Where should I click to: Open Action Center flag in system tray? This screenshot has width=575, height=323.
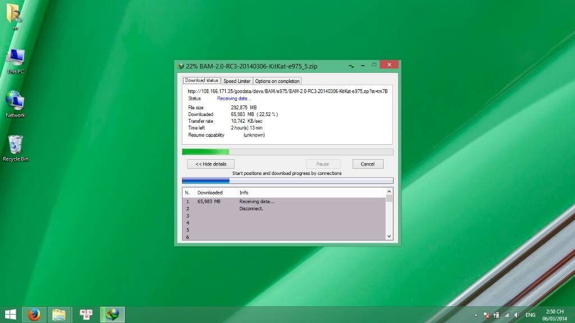pyautogui.click(x=486, y=315)
